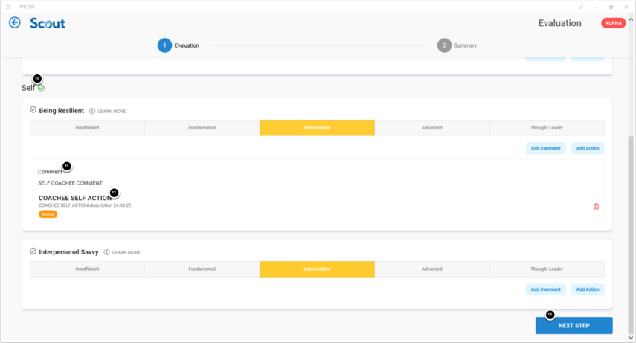The width and height of the screenshot is (636, 343).
Task: Go to step 2 Summary
Action: click(444, 45)
